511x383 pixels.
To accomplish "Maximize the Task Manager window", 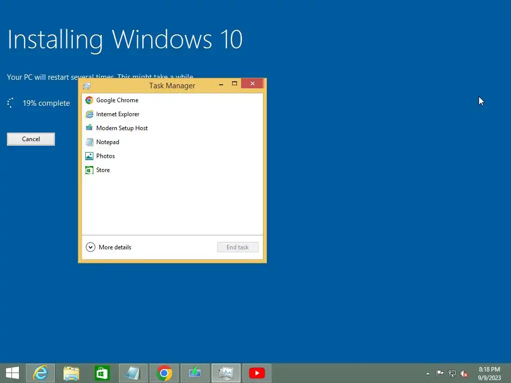I will pos(235,84).
